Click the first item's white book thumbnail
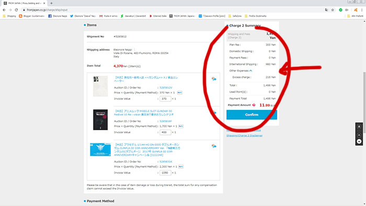 pos(100,86)
